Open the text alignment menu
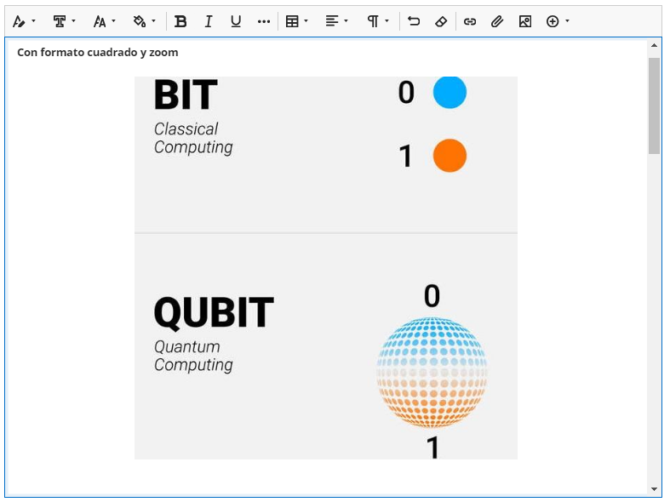Viewport: 670px width, 502px height. click(x=336, y=21)
